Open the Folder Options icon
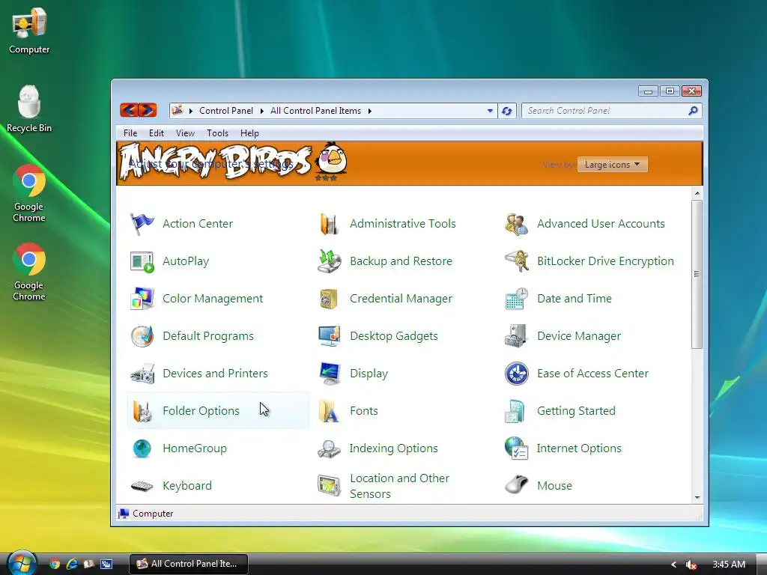Screen dimensions: 767x575 pyautogui.click(x=142, y=411)
